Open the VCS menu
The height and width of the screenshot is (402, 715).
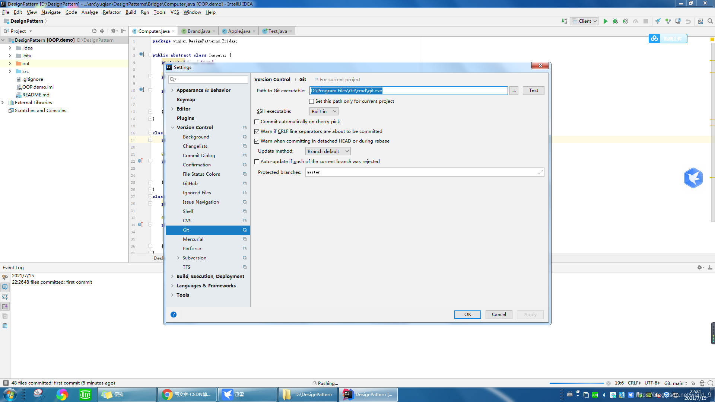tap(175, 12)
